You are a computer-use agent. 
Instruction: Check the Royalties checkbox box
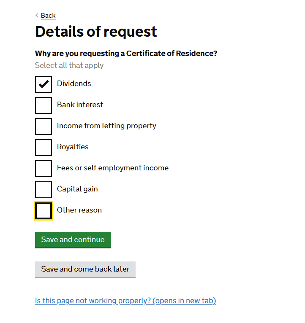[x=44, y=148]
